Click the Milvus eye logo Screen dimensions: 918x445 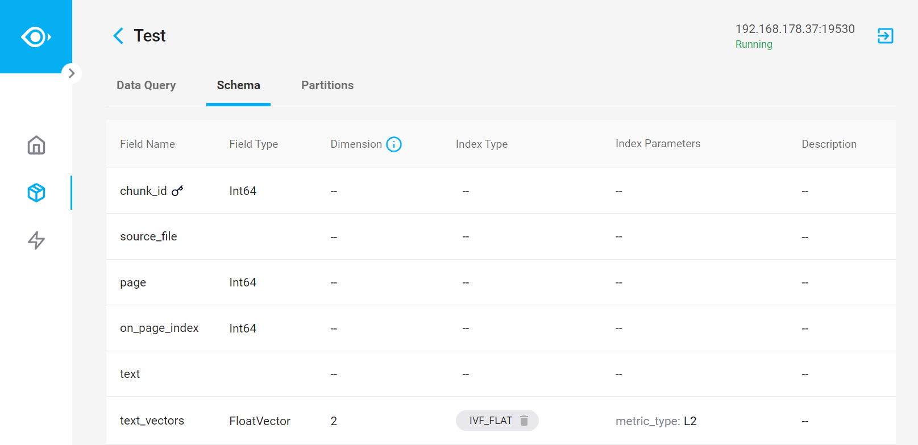pyautogui.click(x=36, y=37)
